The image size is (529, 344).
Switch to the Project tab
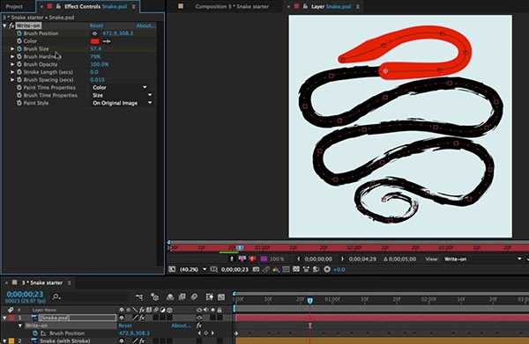coord(14,6)
